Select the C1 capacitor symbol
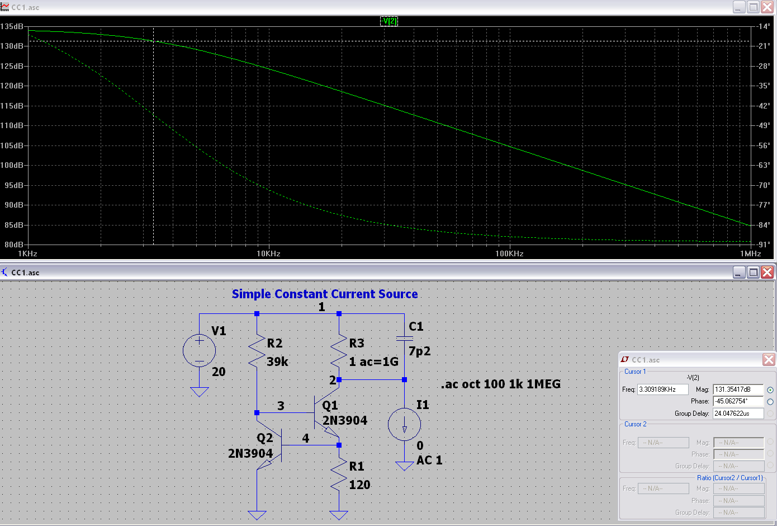 404,338
